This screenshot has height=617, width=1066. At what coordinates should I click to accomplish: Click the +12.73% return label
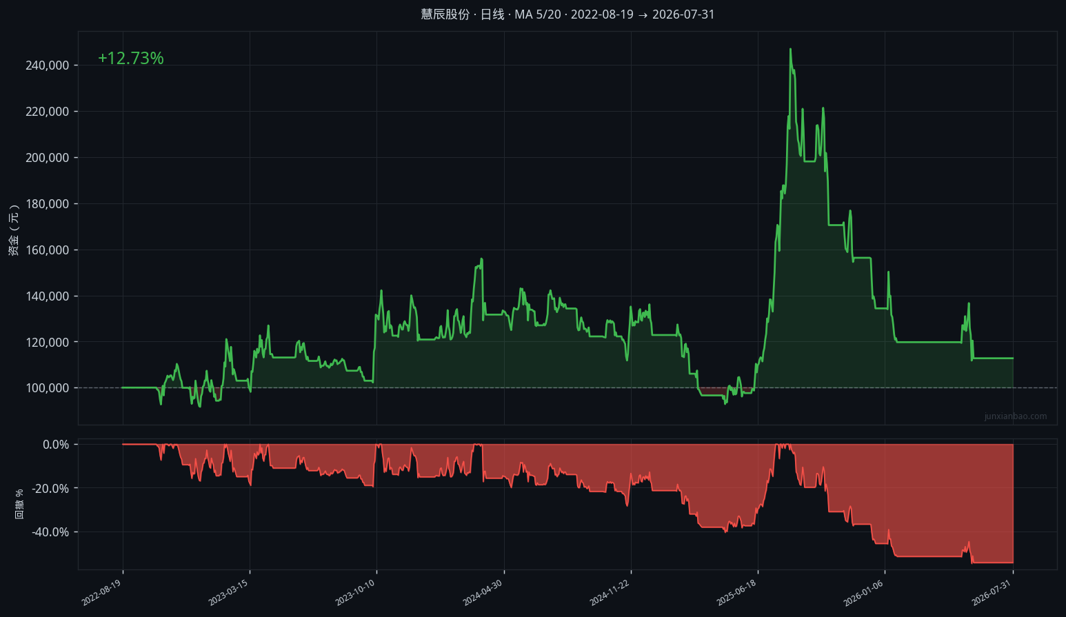tap(131, 59)
